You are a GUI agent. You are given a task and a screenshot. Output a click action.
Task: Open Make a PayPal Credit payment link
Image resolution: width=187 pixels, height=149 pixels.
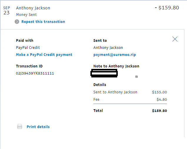pos(44,55)
